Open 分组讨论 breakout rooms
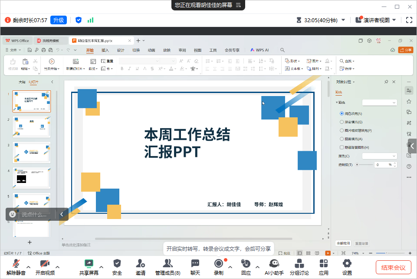The image size is (417, 279). coord(299,267)
